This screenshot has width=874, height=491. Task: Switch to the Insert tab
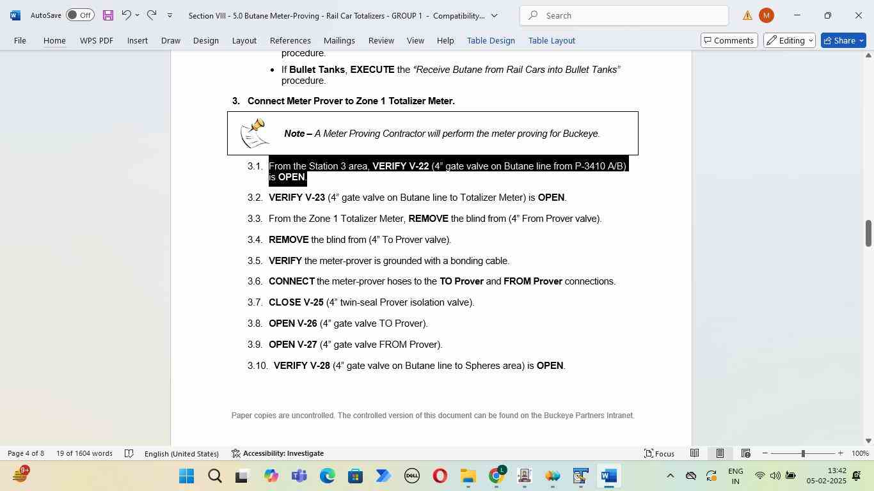point(138,40)
